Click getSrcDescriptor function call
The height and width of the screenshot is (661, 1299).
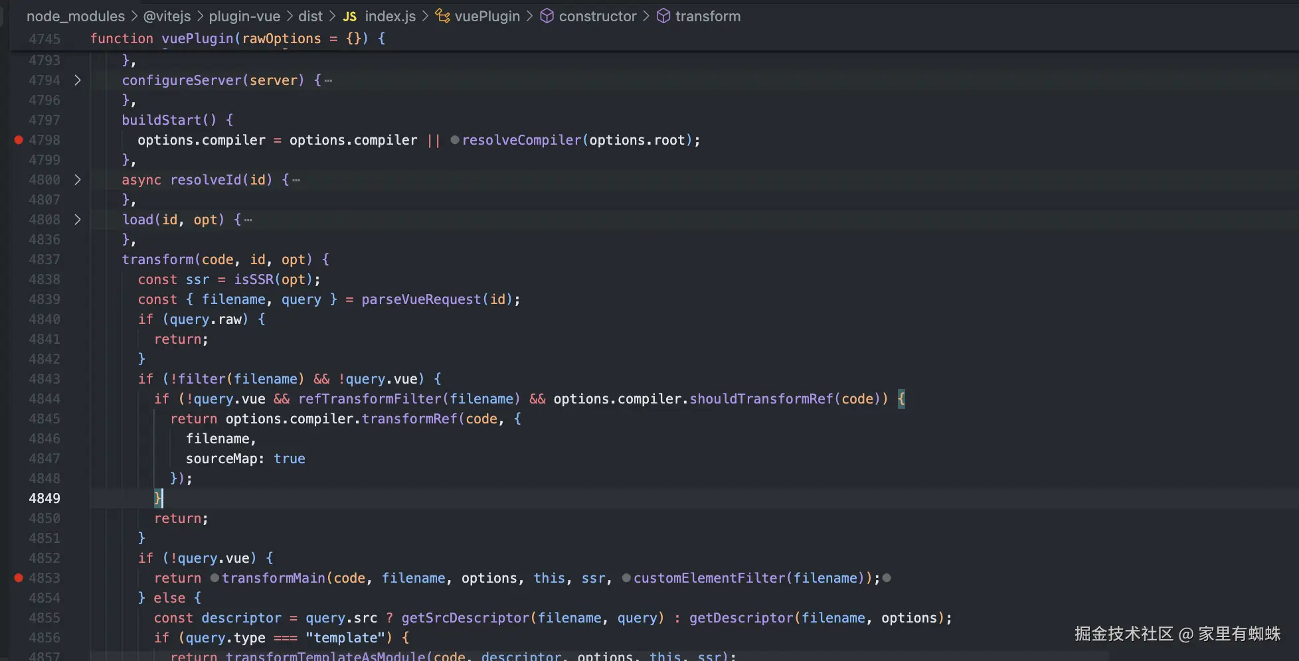click(465, 618)
